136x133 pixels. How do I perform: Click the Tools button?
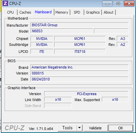[x=67, y=128]
